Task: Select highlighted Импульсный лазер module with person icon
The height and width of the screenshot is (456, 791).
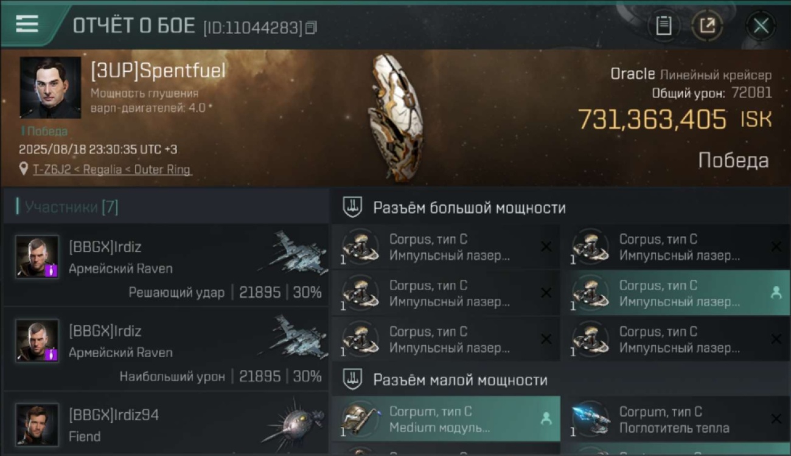Action: click(x=674, y=293)
